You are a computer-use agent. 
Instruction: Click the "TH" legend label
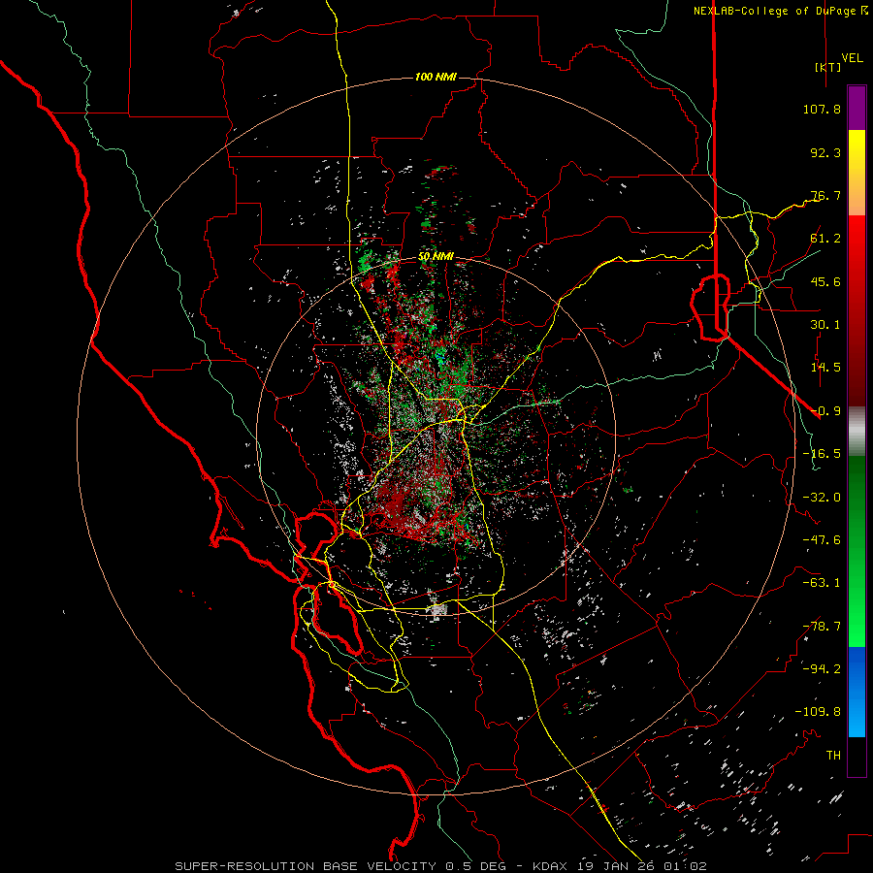click(x=833, y=756)
